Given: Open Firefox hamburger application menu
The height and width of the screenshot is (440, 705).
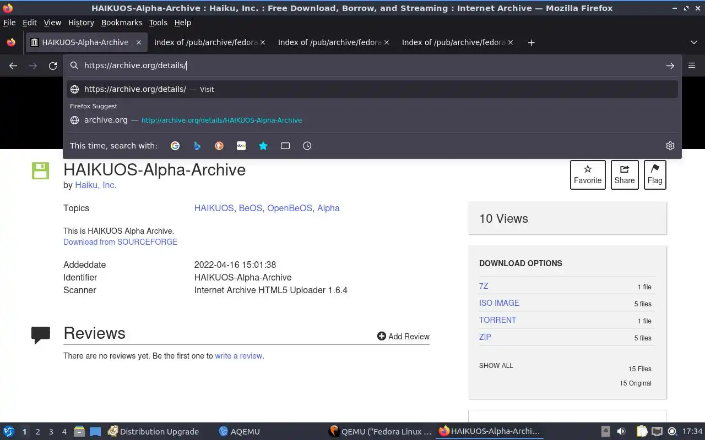Looking at the screenshot, I should (692, 65).
